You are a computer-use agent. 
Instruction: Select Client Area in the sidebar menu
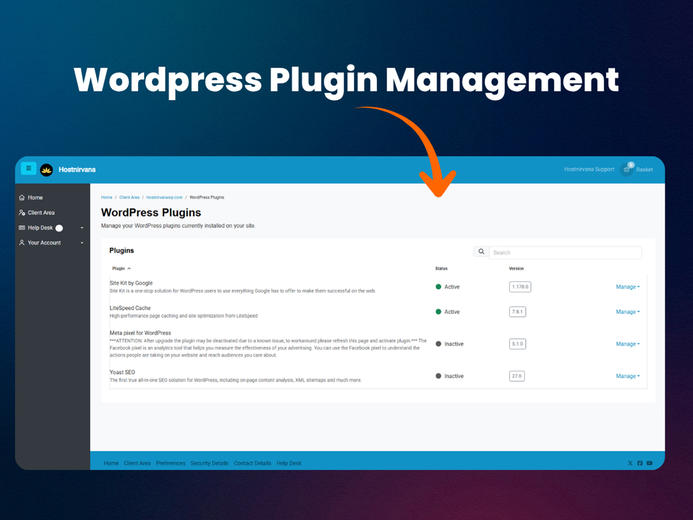point(41,213)
